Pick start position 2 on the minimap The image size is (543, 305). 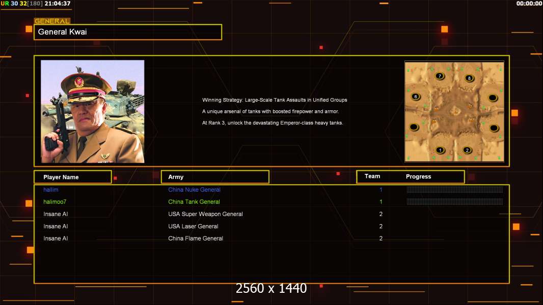click(x=468, y=150)
